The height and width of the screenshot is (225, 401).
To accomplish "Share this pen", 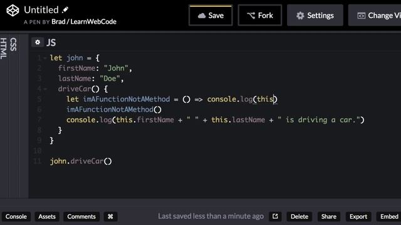I will click(328, 217).
